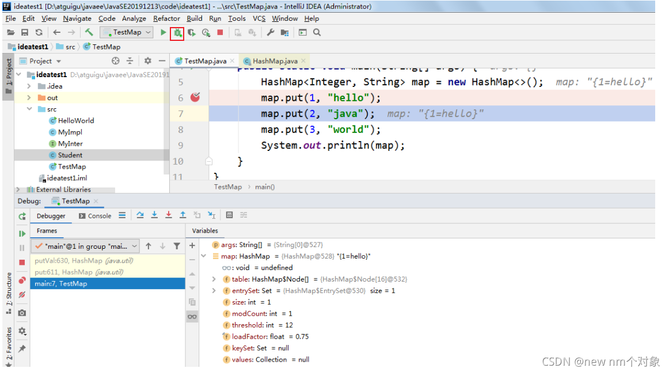Select MyInter interface in project tree
669x372 pixels.
click(x=70, y=144)
